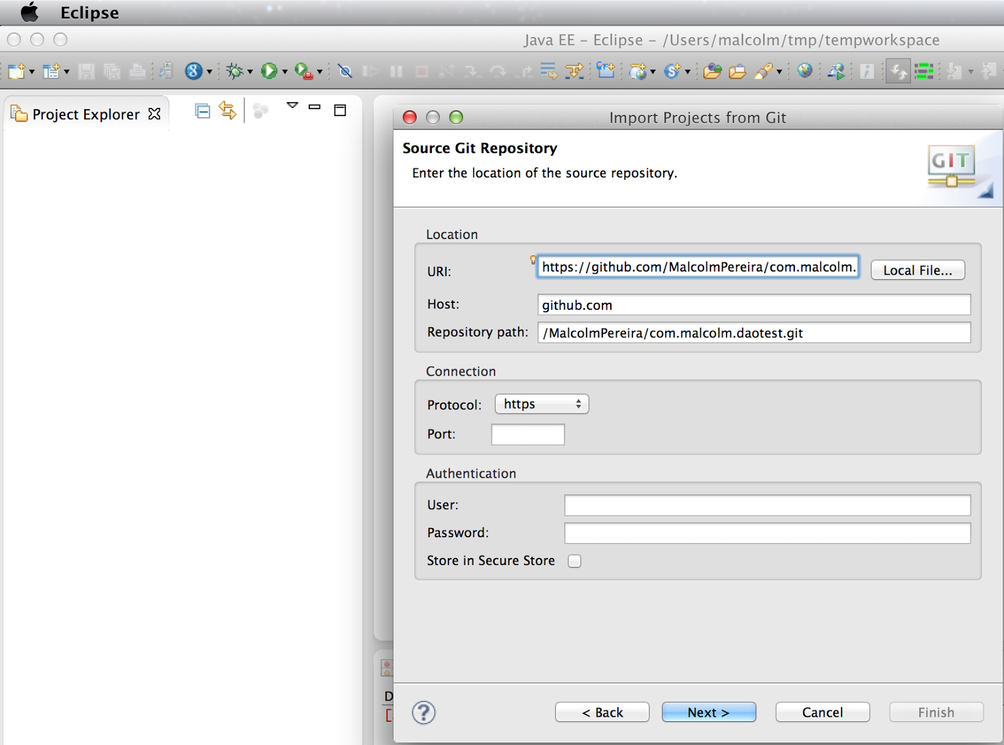The height and width of the screenshot is (745, 1004).
Task: Click the < Back button
Action: (602, 712)
